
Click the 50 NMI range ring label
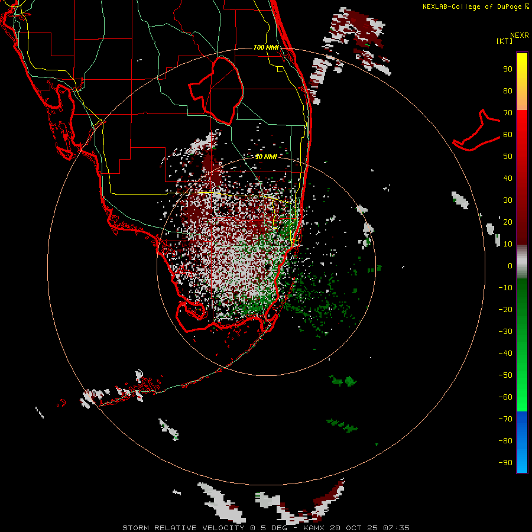pos(266,157)
